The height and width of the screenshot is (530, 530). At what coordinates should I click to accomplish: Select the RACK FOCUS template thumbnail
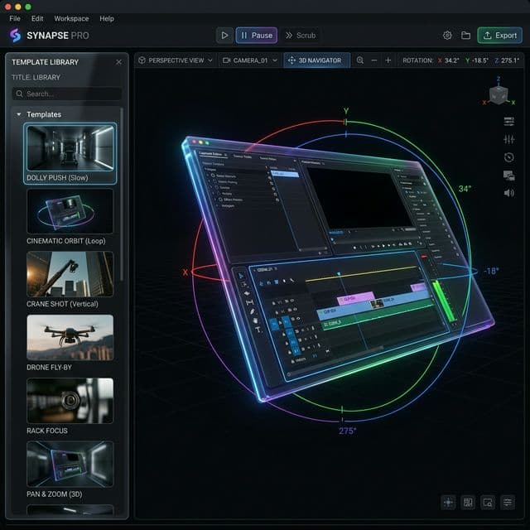[70, 401]
